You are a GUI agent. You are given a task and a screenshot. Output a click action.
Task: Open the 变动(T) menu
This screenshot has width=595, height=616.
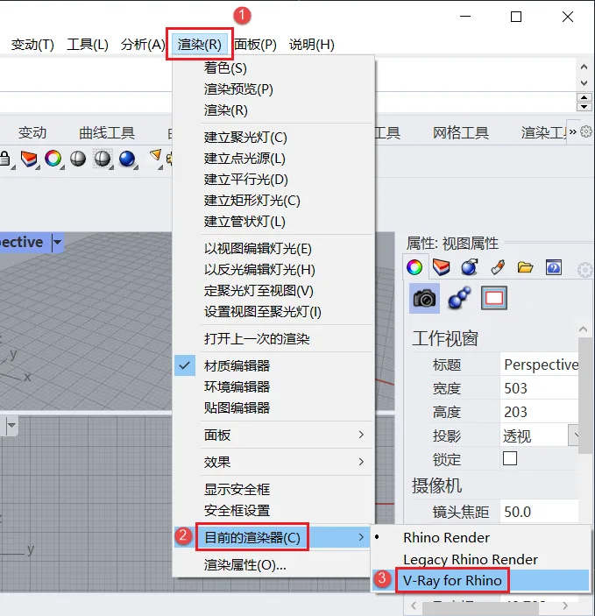pyautogui.click(x=32, y=45)
